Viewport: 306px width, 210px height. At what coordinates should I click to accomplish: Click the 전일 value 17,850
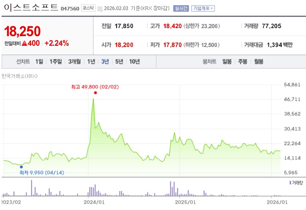124,26
